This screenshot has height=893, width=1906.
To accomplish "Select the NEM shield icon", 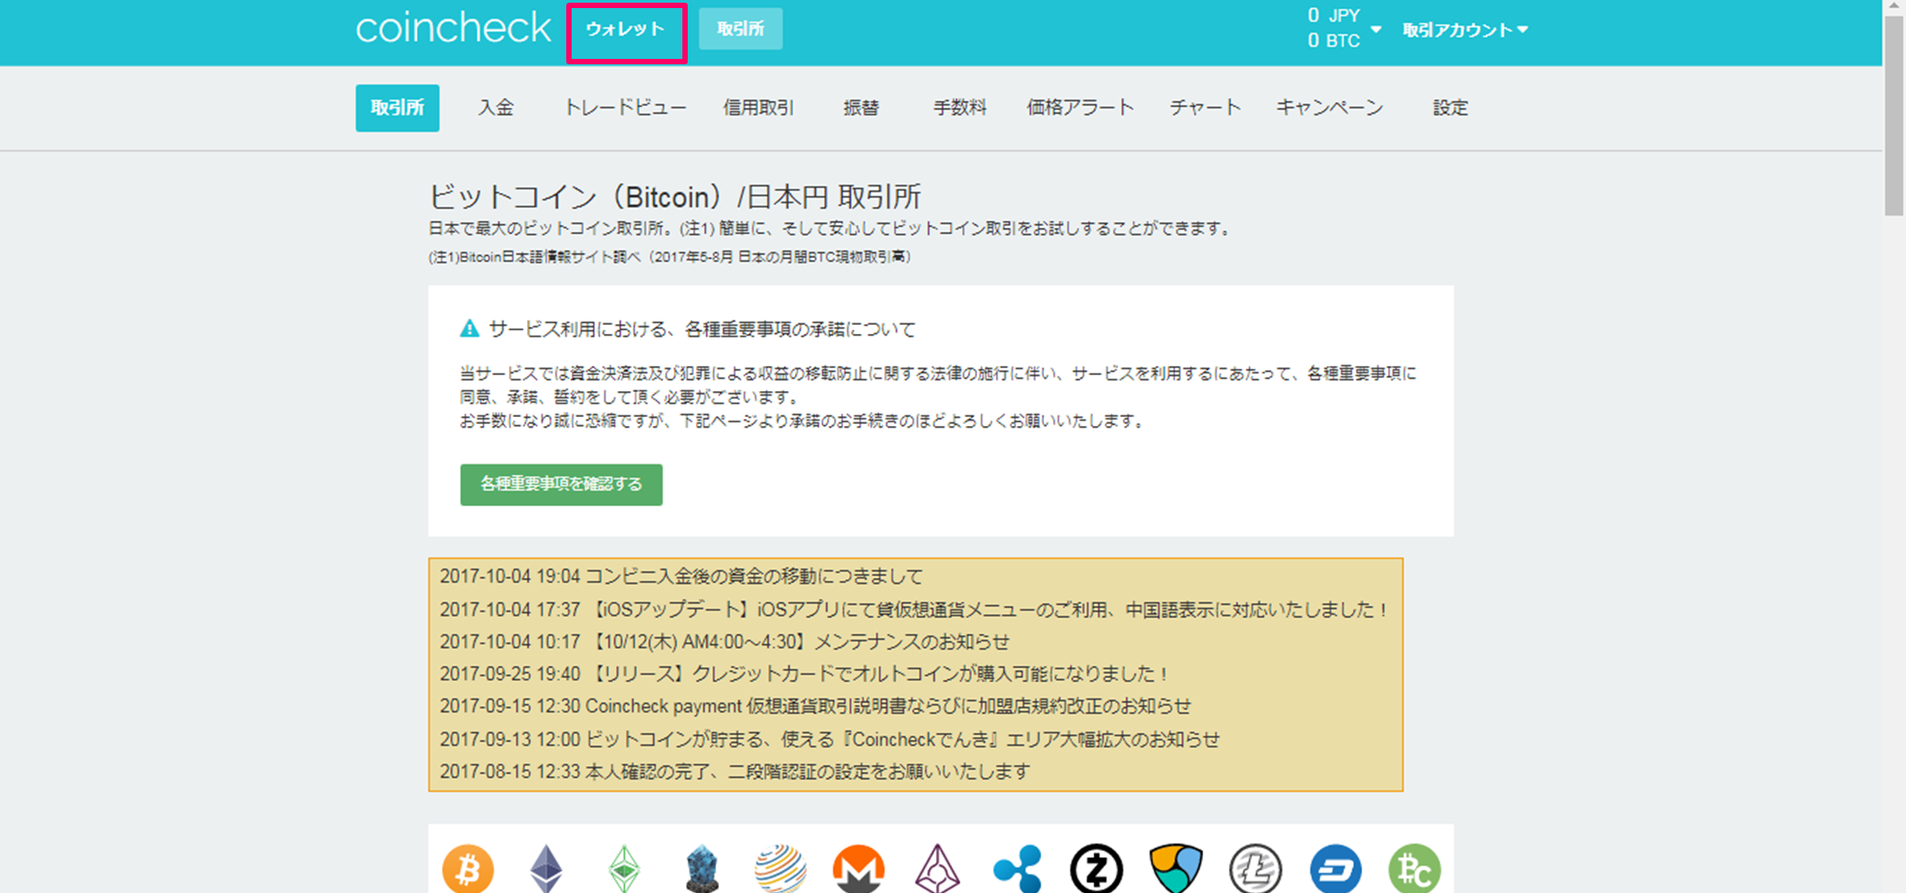I will [1175, 869].
